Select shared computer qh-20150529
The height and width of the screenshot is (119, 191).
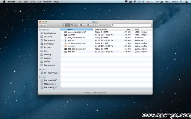click(x=50, y=73)
